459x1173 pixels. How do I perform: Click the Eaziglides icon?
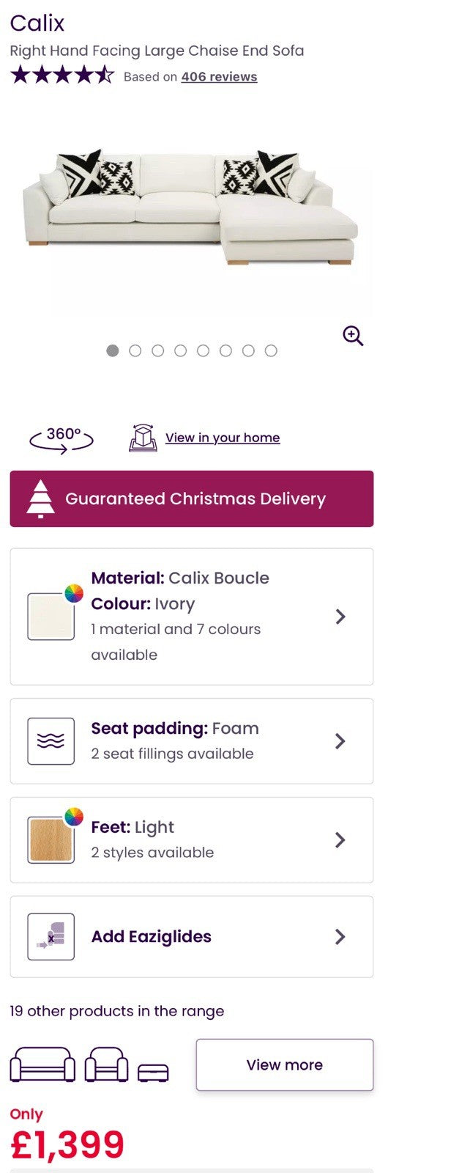(x=51, y=936)
